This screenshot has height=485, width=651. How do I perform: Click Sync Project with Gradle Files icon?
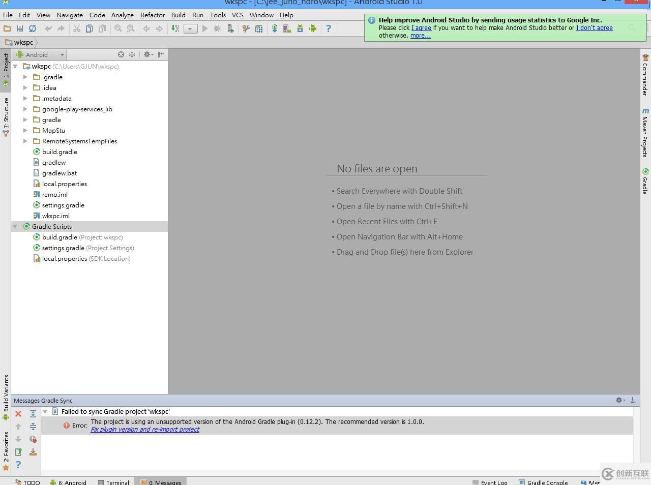click(275, 28)
